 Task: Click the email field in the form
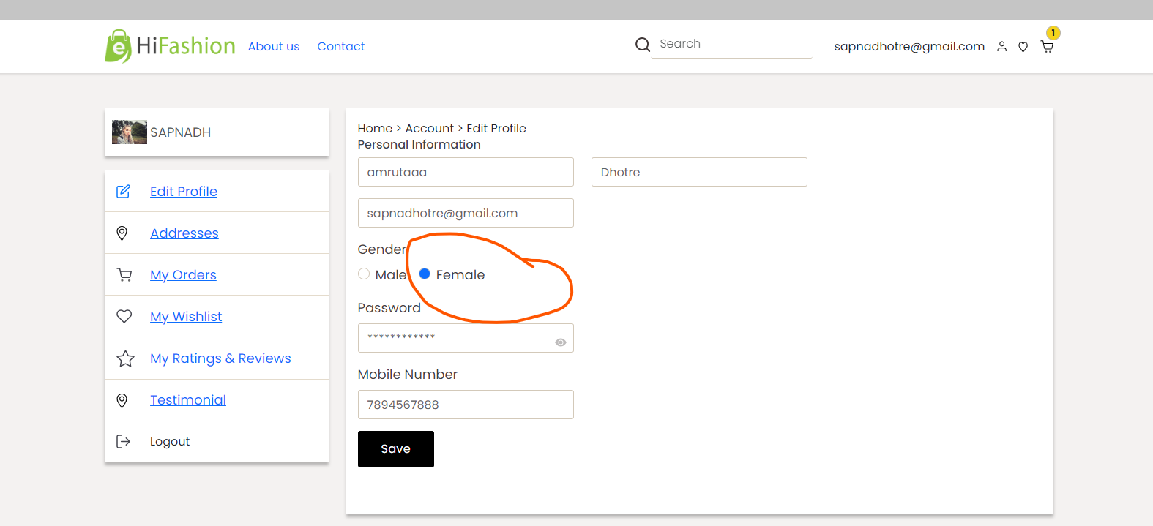pyautogui.click(x=466, y=213)
